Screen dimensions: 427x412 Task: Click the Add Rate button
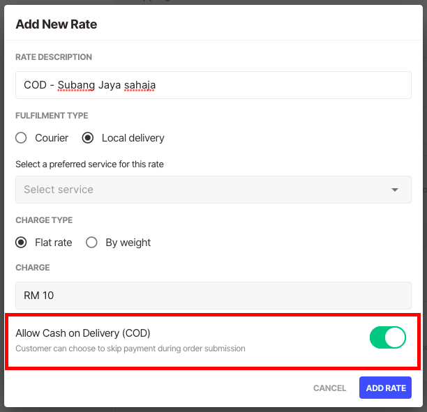coord(385,388)
